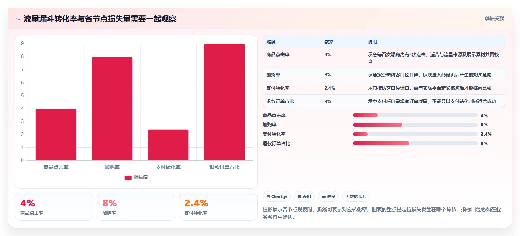The height and width of the screenshot is (236, 520).
Task: Toggle the 指标值 legend label
Action: pyautogui.click(x=141, y=177)
